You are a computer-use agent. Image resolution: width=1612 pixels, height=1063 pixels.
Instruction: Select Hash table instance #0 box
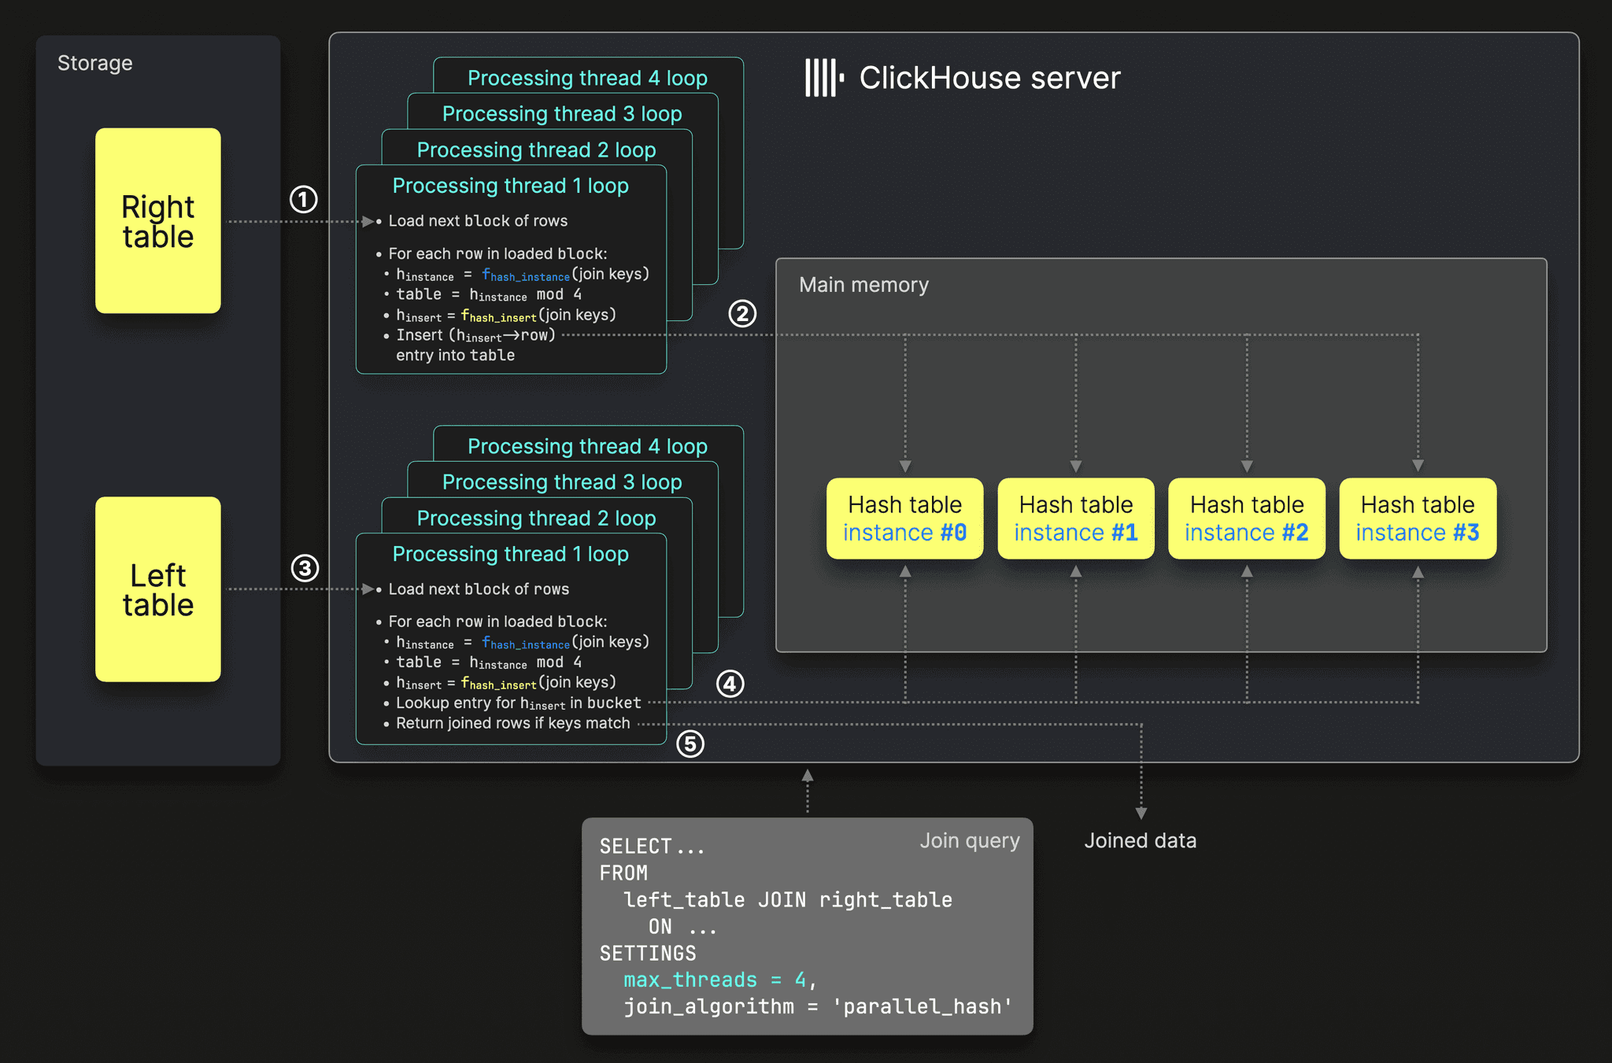coord(905,519)
